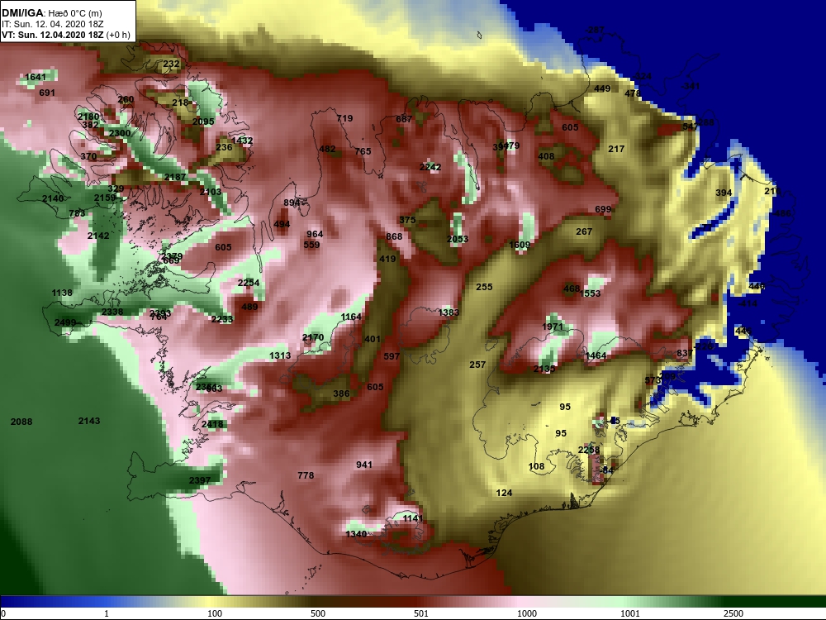Screen dimensions: 826x620
Task: Pick the map value 2053
Action: click(x=458, y=239)
